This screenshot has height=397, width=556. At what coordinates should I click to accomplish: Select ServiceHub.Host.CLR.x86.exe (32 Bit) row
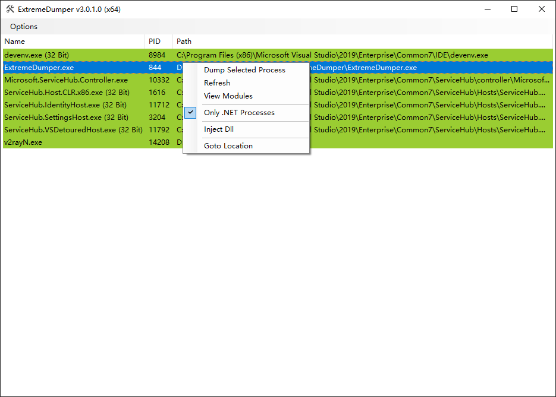[x=278, y=93]
